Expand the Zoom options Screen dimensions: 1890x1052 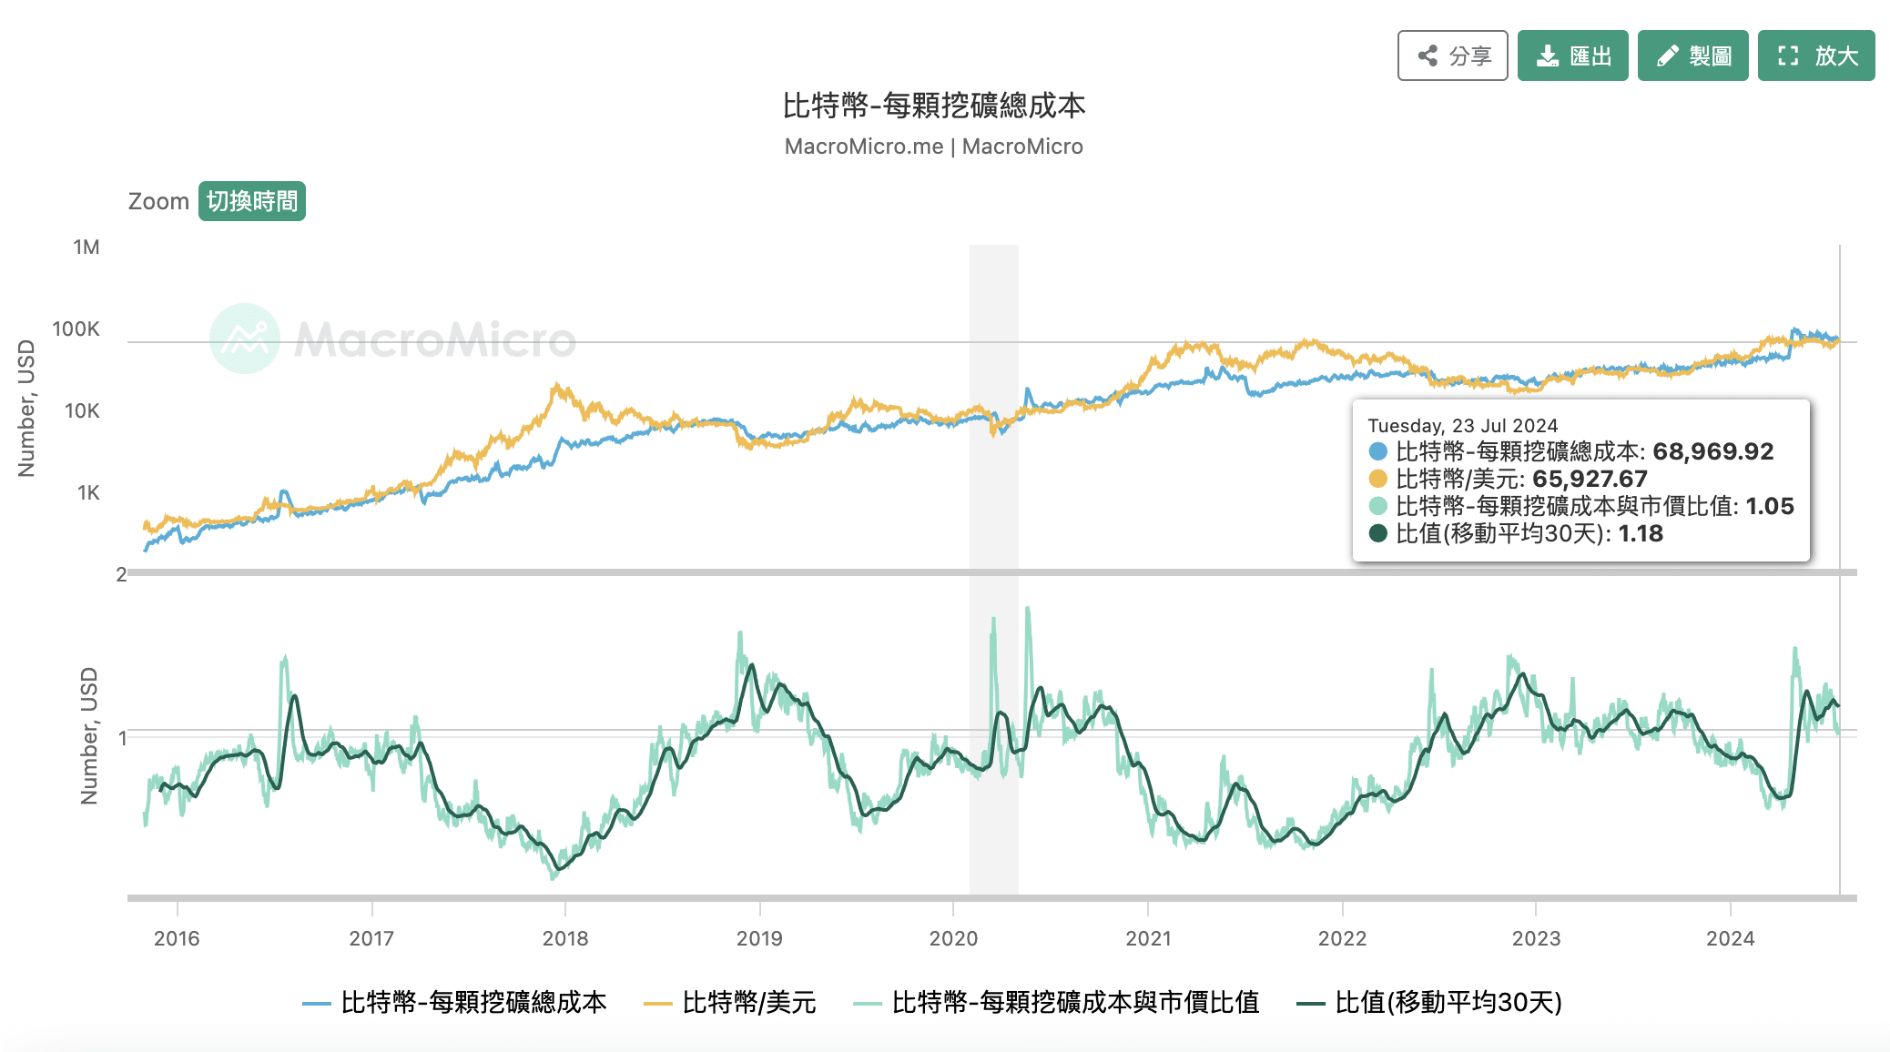click(x=160, y=200)
